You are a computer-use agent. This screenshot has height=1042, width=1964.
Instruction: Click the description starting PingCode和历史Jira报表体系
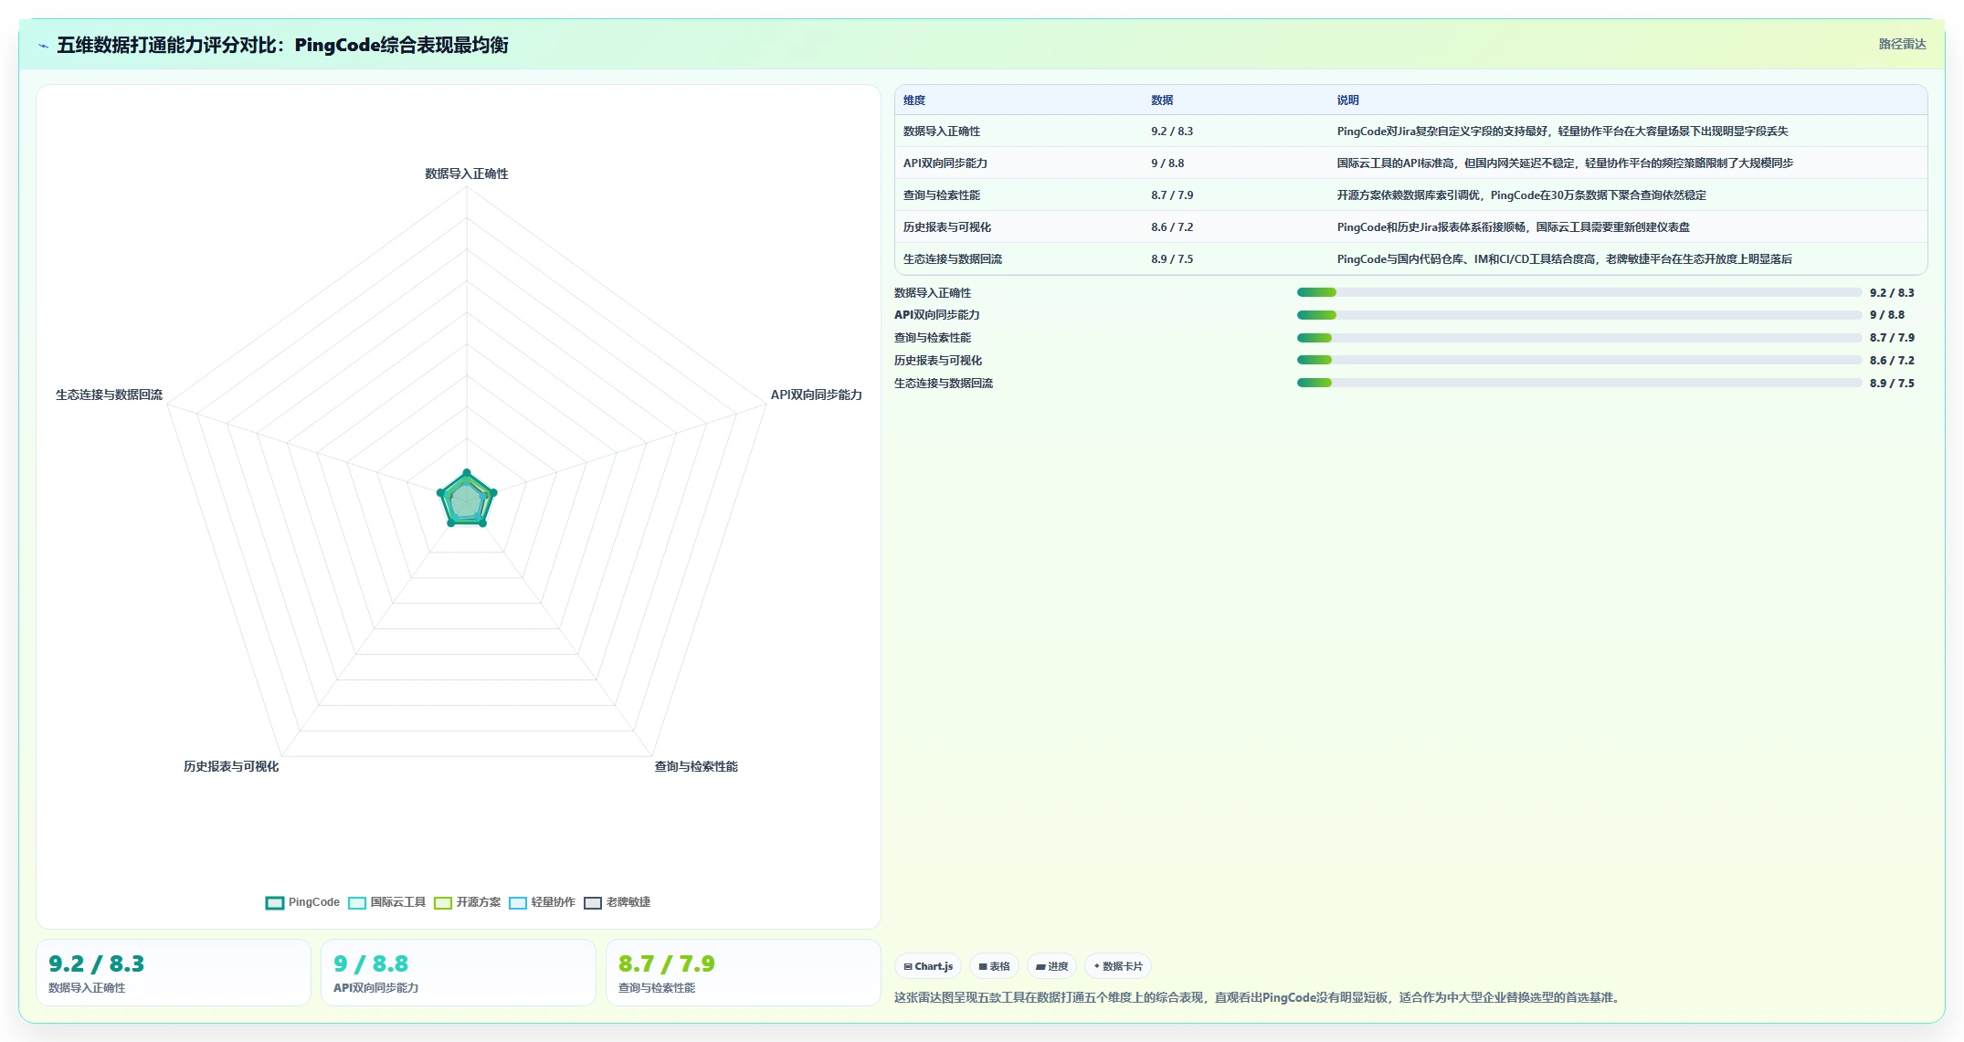click(x=1514, y=227)
